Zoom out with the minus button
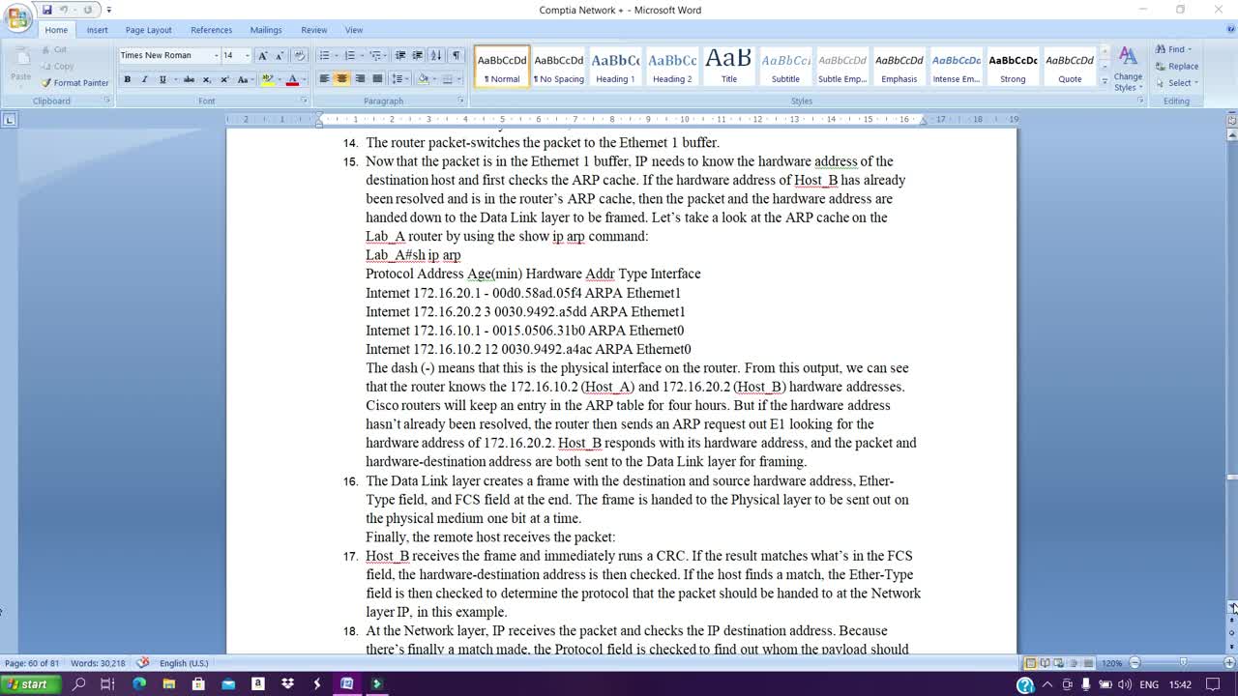The image size is (1238, 696). 1135,663
